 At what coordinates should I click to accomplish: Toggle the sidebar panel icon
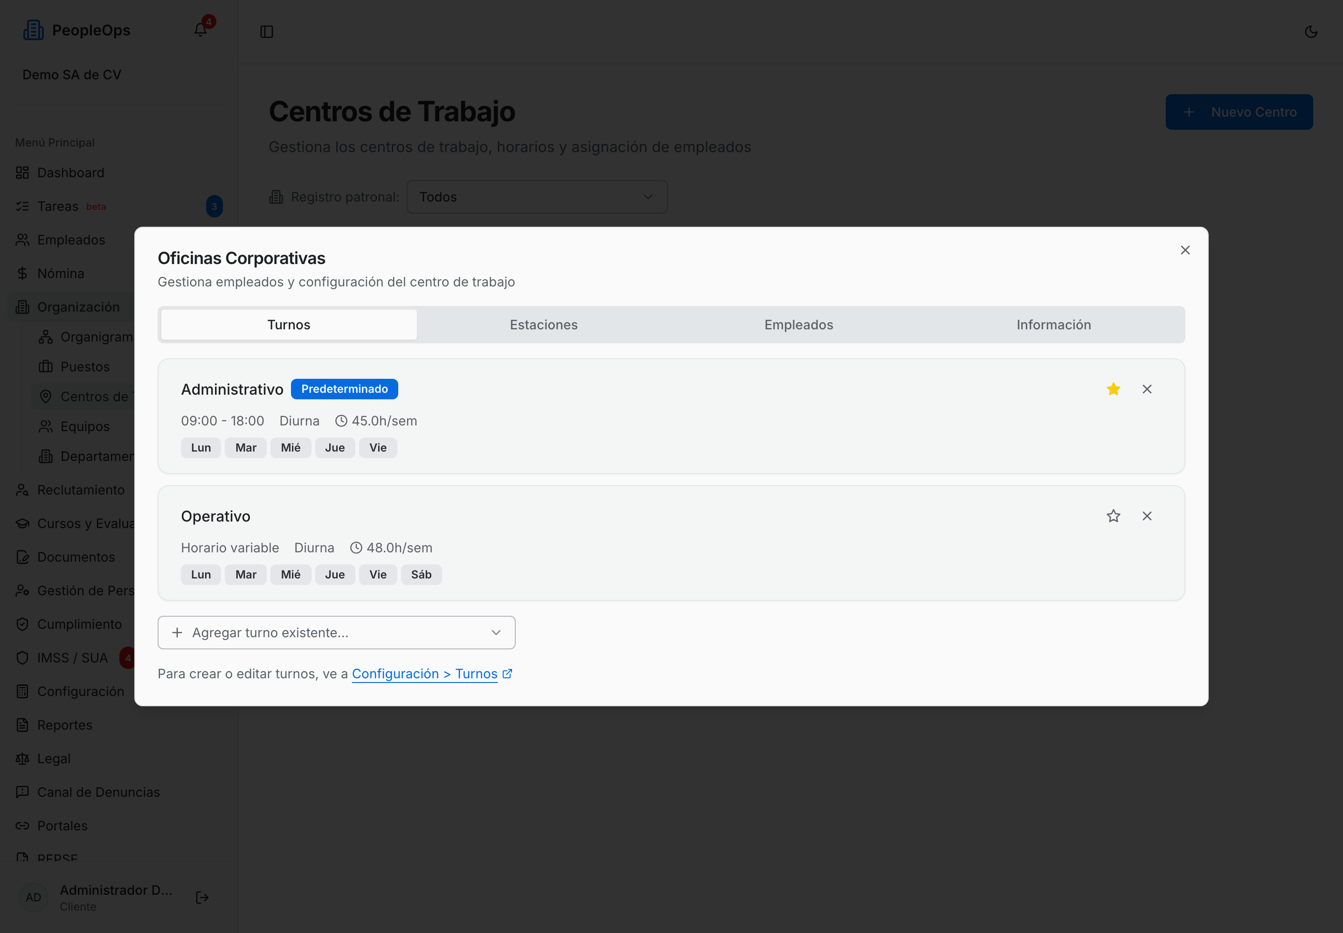pyautogui.click(x=266, y=32)
